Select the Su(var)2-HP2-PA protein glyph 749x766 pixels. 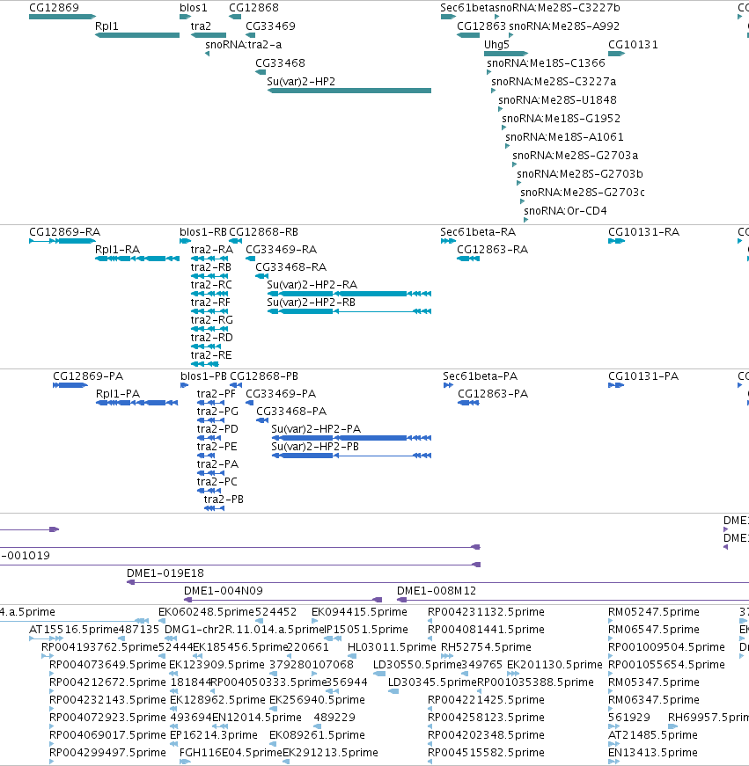coord(351,438)
